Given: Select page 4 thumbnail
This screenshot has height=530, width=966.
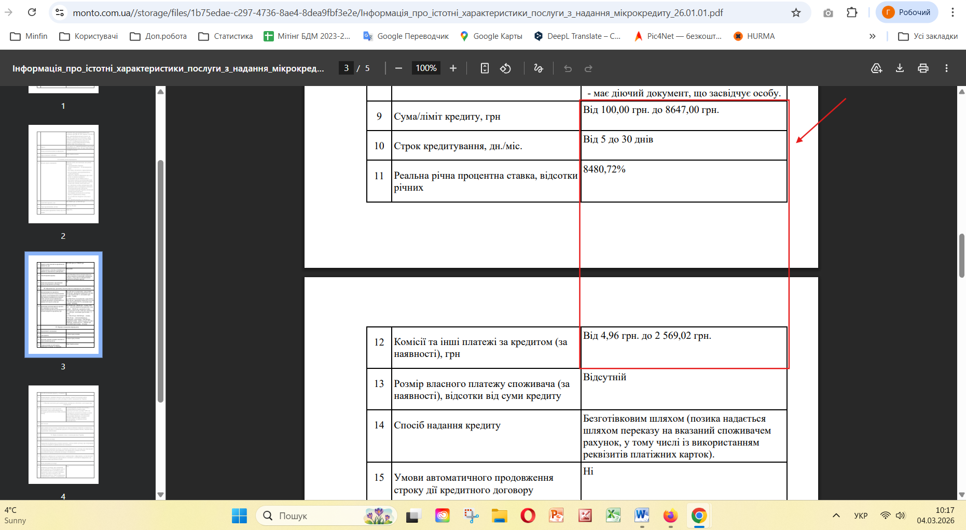Looking at the screenshot, I should click(x=63, y=435).
